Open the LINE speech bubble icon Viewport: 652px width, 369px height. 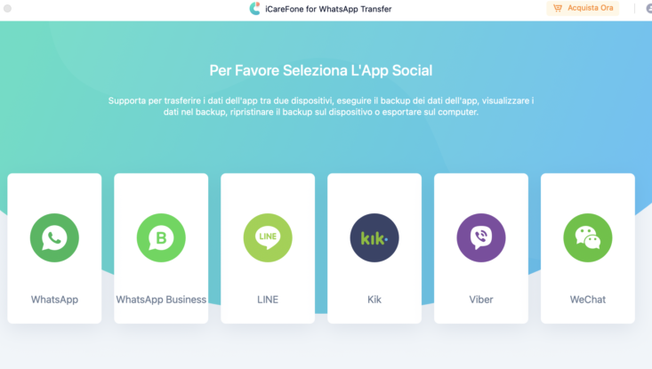pyautogui.click(x=268, y=237)
